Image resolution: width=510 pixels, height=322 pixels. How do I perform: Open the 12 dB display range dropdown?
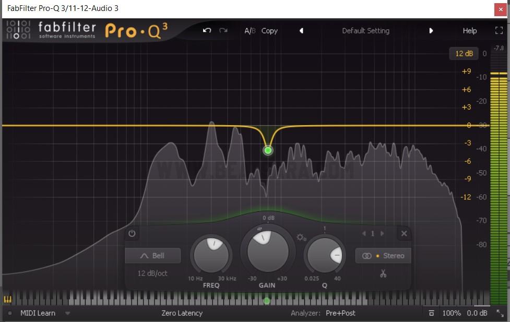coord(464,54)
